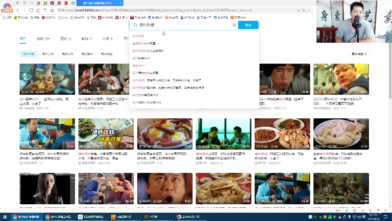
Task: Open the video thumbnail with duration 11:07
Action: [165, 189]
